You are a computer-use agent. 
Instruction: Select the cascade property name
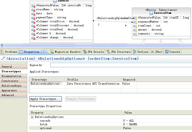tap(45, 120)
